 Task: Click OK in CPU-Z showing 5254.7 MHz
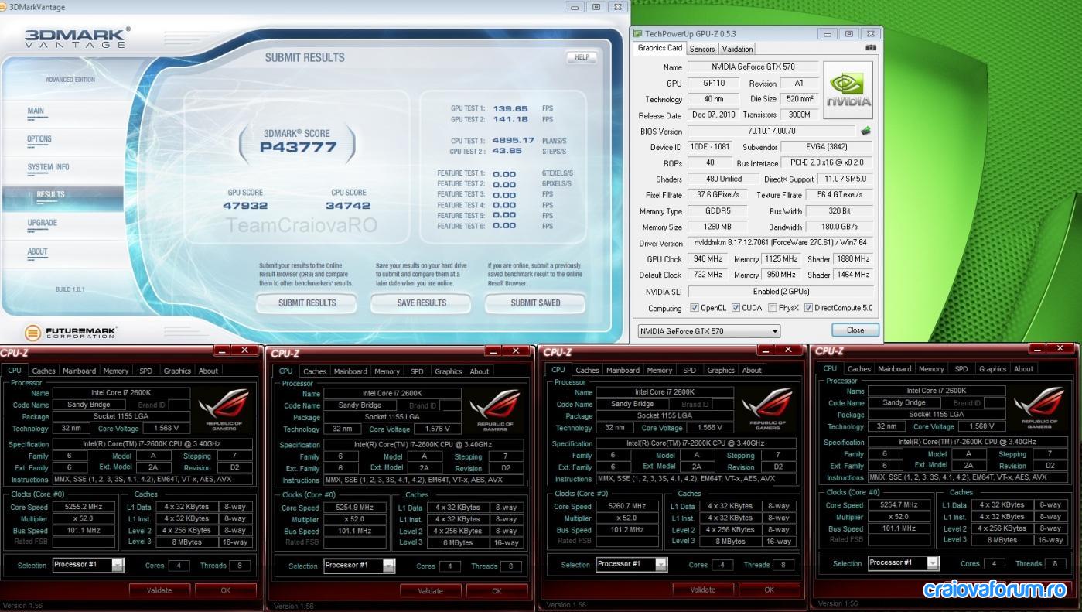pos(1041,588)
